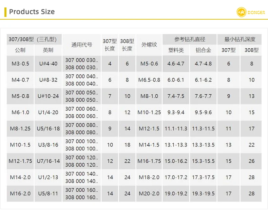This screenshot has width=268, height=210.
Task: Click the 通用代号 column header
Action: (81, 45)
